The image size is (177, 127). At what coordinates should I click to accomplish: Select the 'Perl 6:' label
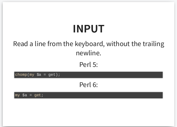click(88, 85)
